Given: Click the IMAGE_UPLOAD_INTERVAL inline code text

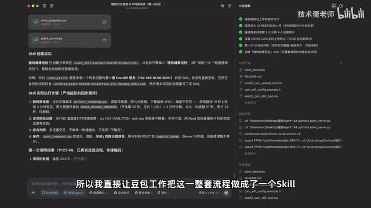Looking at the screenshot, I should pos(99,107).
